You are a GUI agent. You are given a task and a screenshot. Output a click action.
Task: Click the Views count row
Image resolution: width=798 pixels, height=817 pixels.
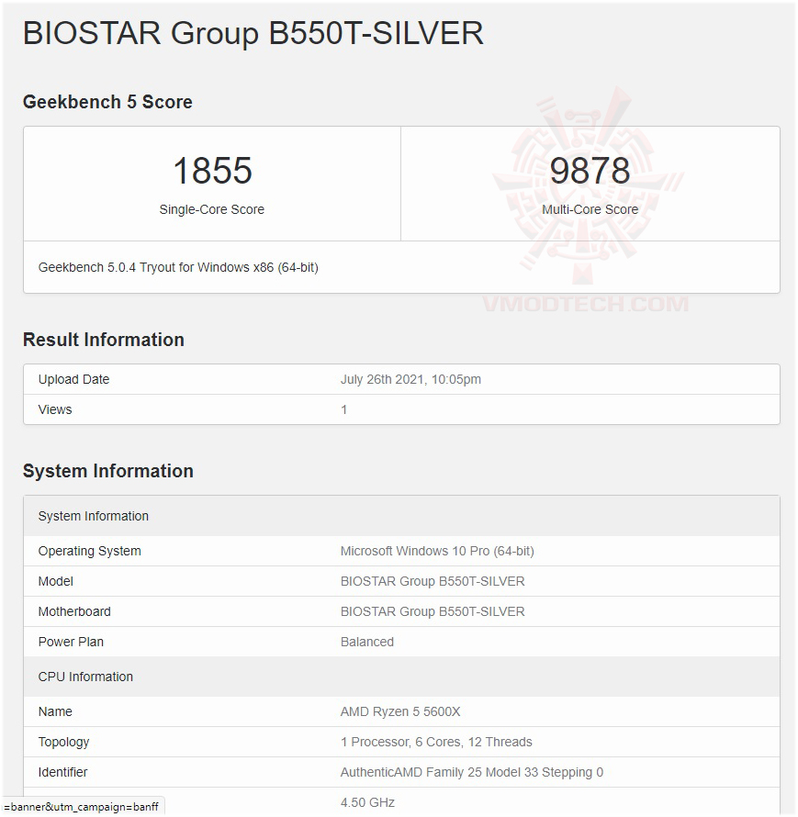55,409
